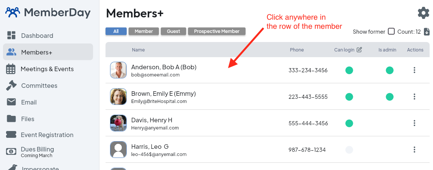
Task: Enable the Show former checkbox
Action: coord(391,31)
